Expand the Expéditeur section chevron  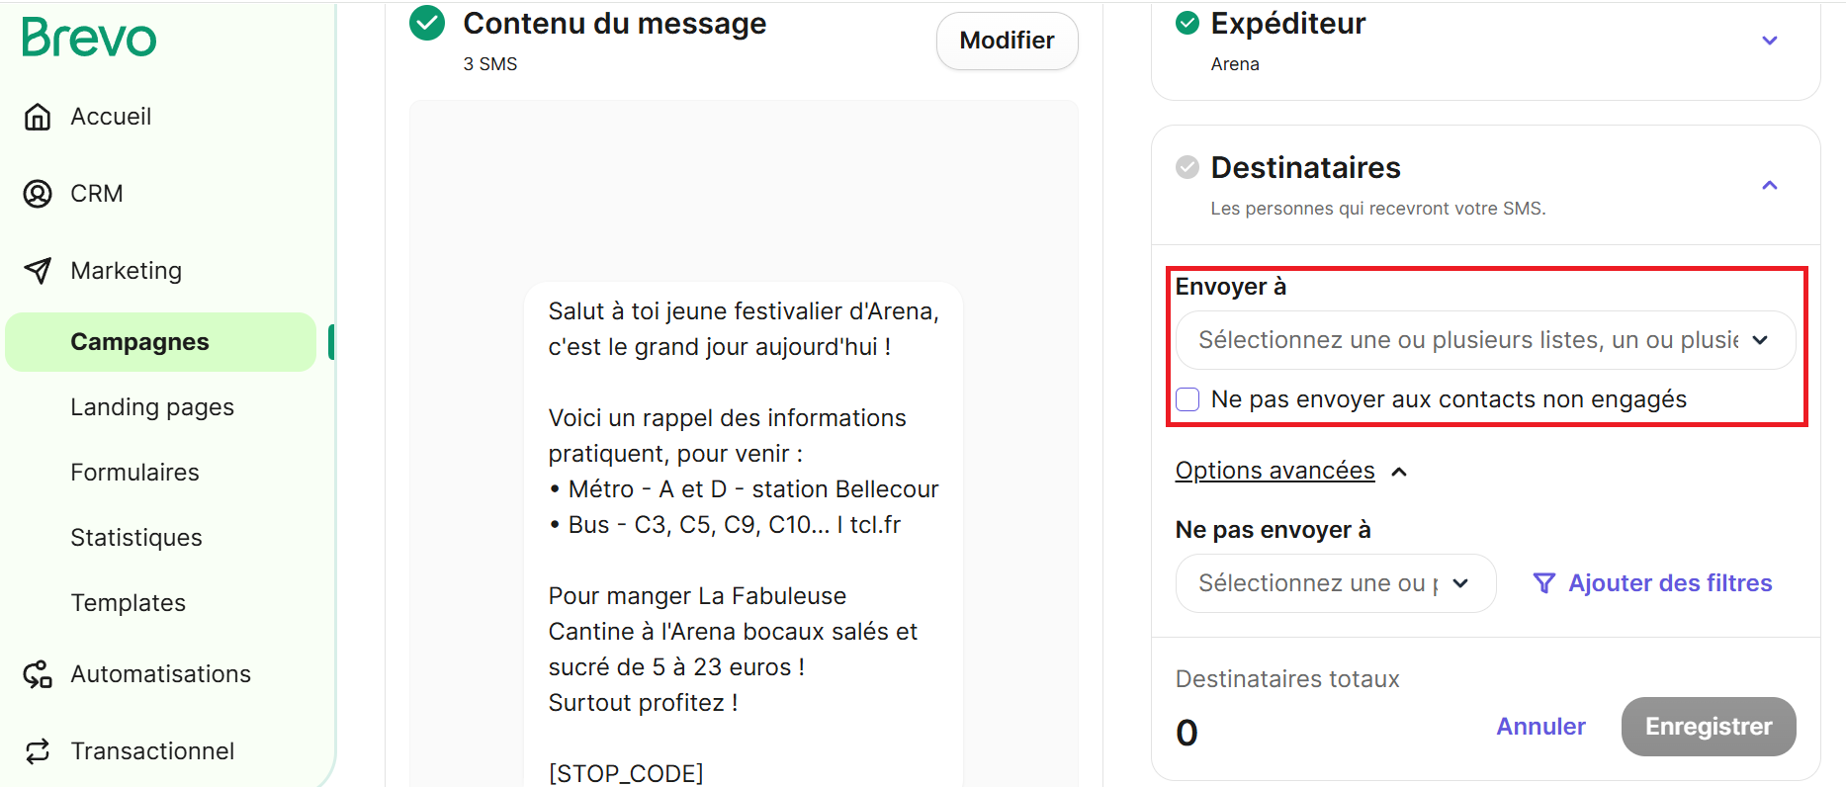(x=1770, y=41)
